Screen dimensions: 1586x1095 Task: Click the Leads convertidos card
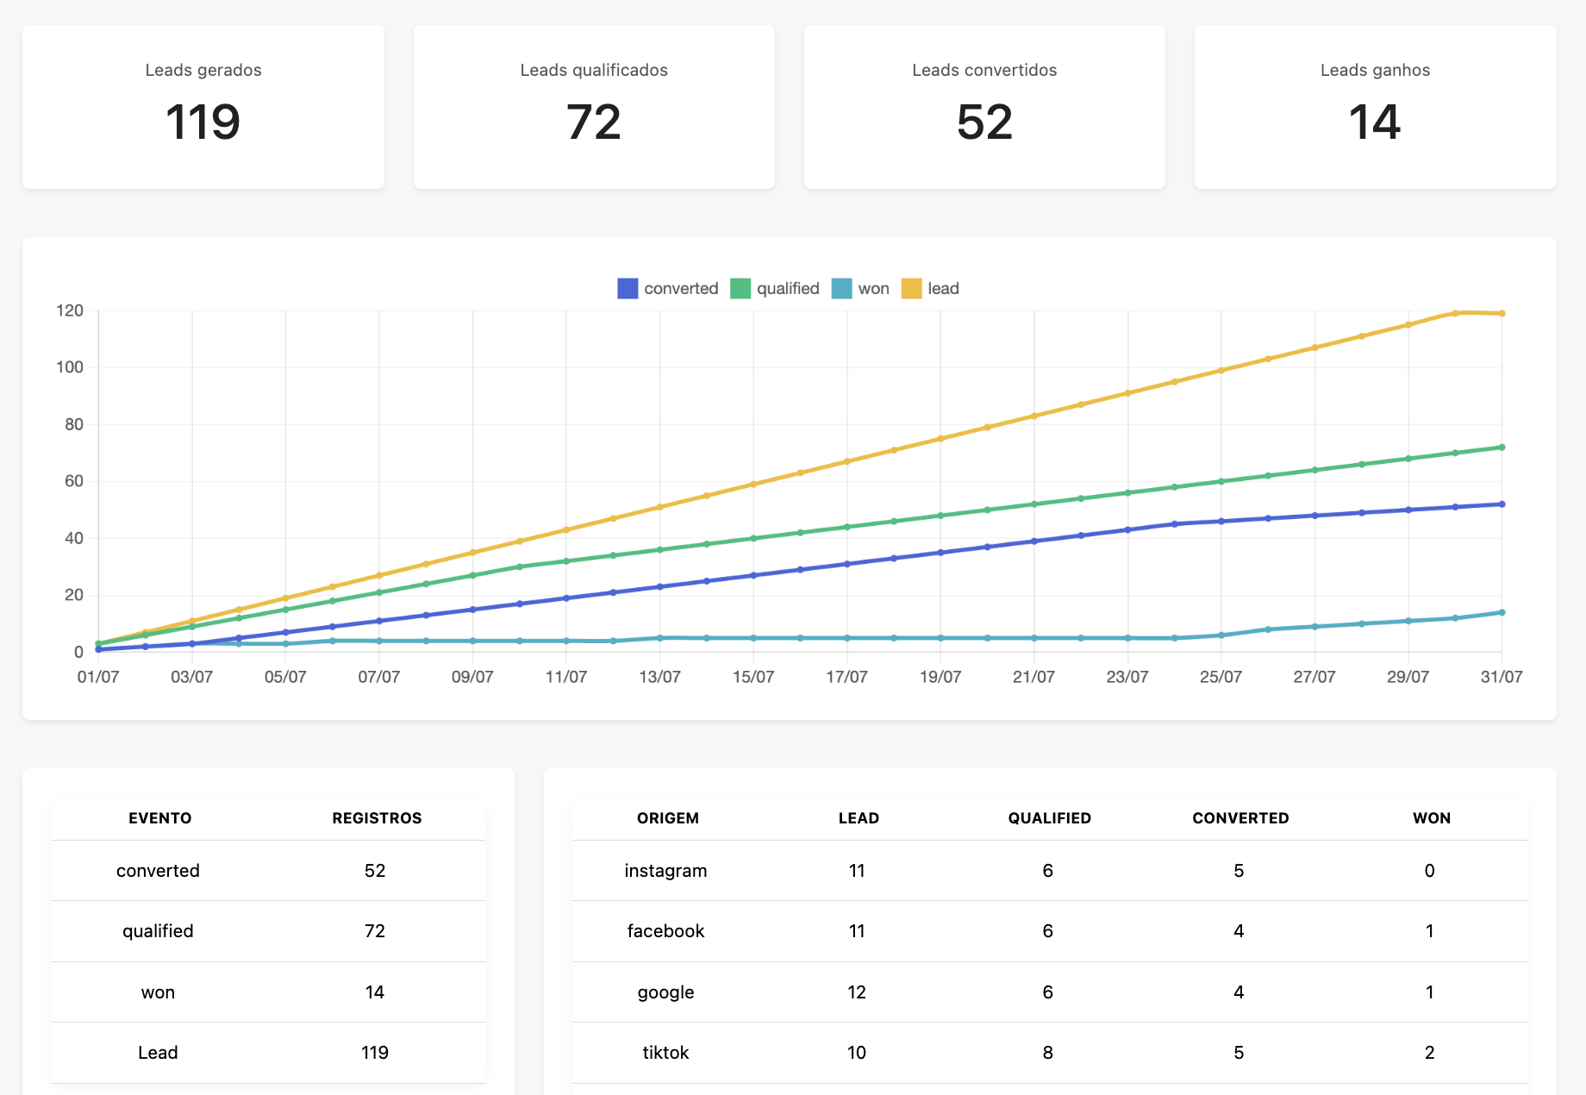click(984, 107)
